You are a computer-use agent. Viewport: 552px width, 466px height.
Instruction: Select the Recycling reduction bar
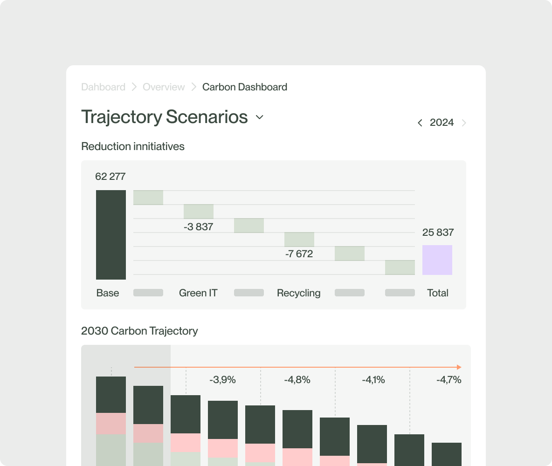click(299, 240)
